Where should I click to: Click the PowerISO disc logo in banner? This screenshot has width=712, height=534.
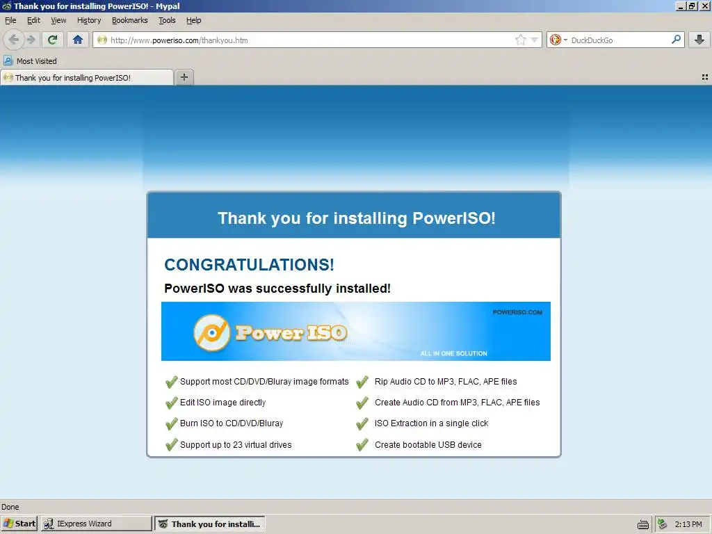pos(211,333)
